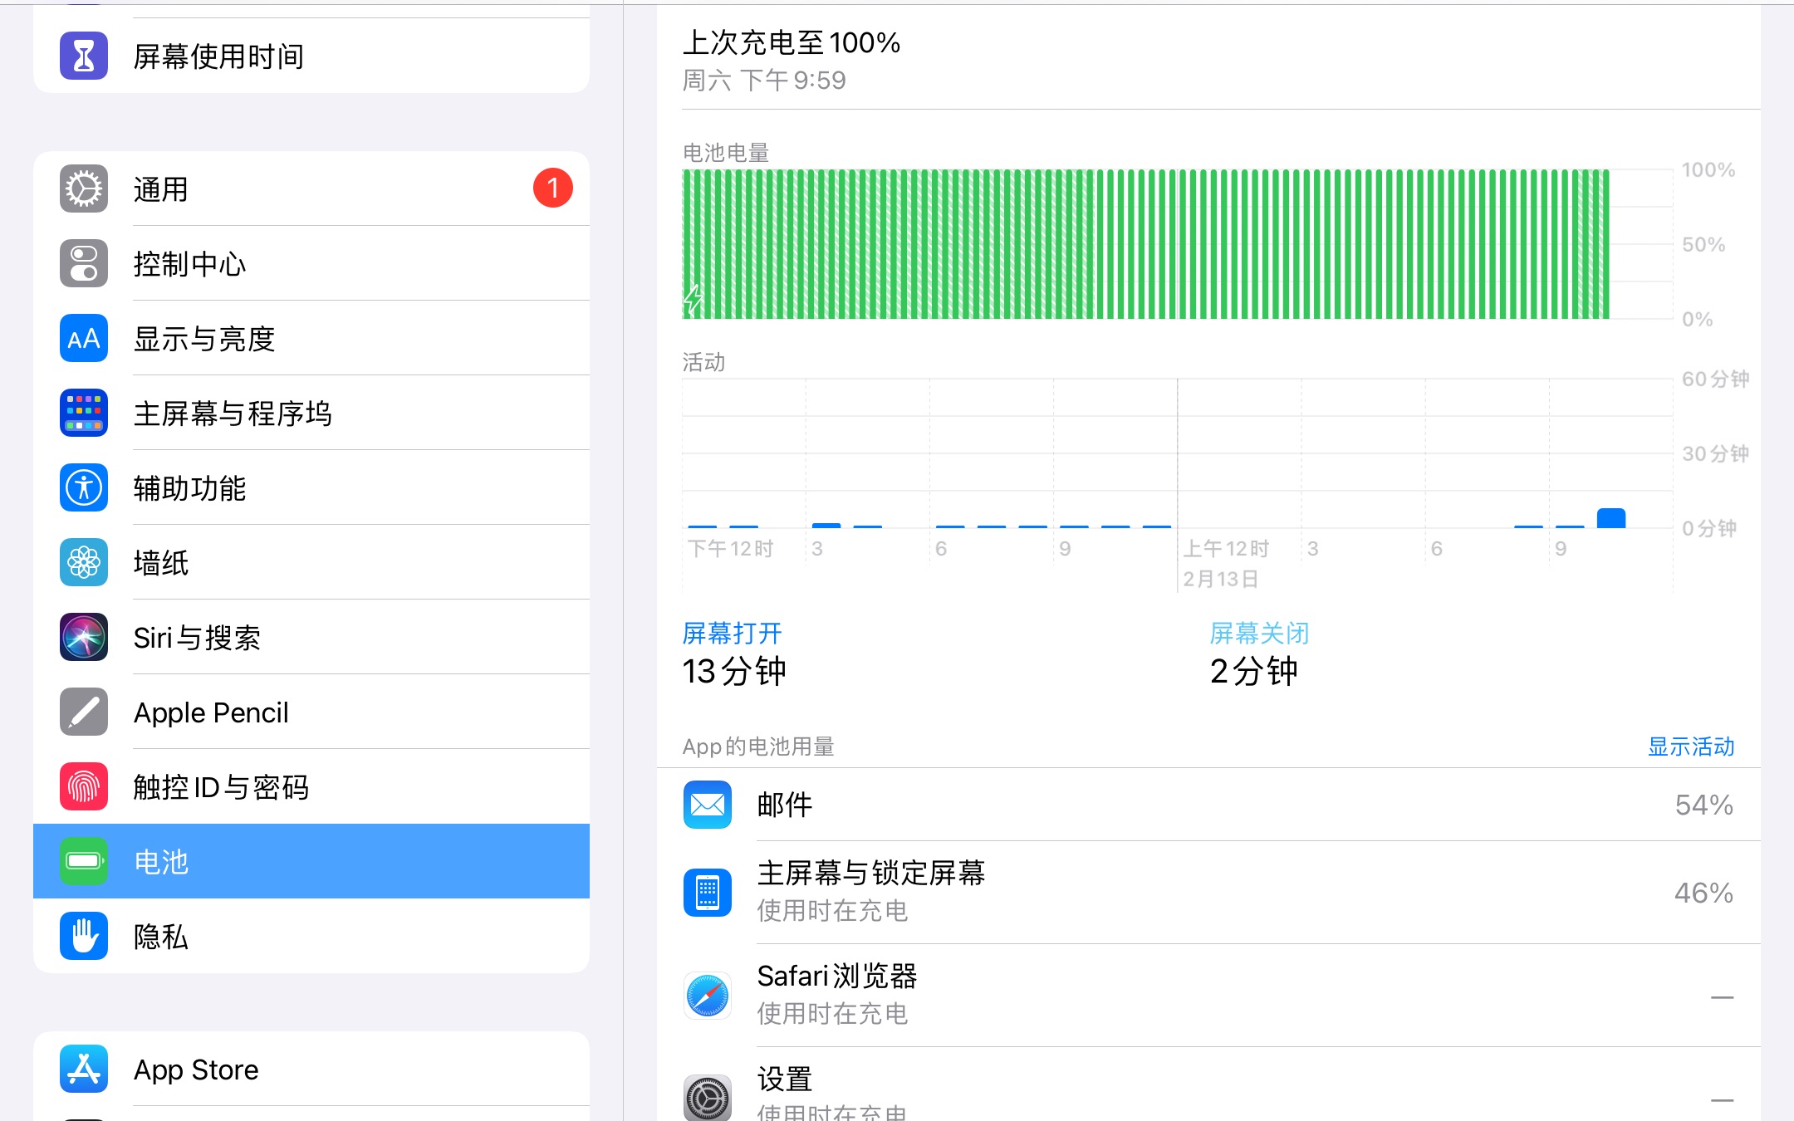The height and width of the screenshot is (1121, 1794).
Task: Tap the 通用 gear icon
Action: point(84,188)
